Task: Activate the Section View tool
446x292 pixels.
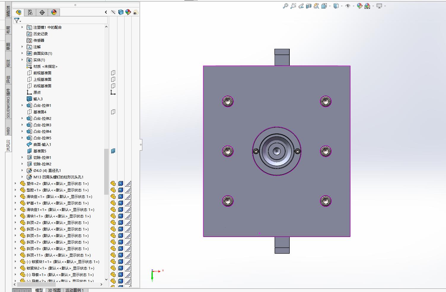Action: tap(308, 6)
